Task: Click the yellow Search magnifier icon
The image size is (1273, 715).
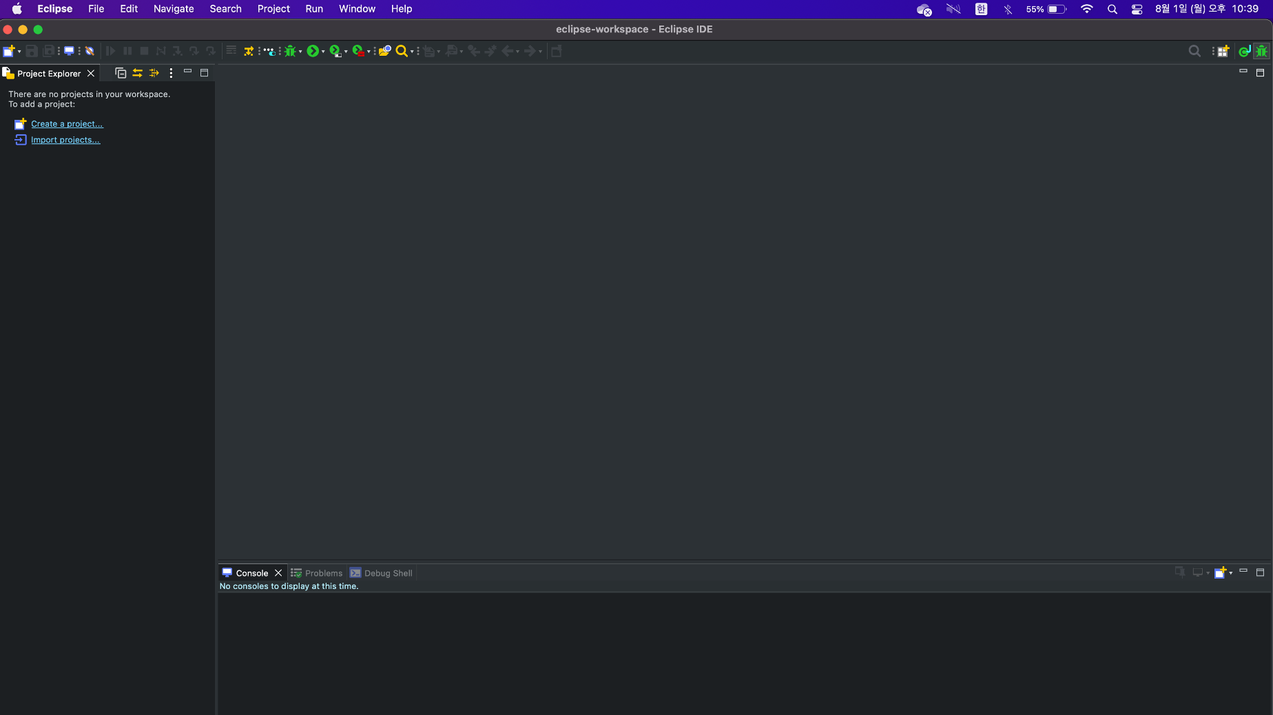Action: (402, 51)
